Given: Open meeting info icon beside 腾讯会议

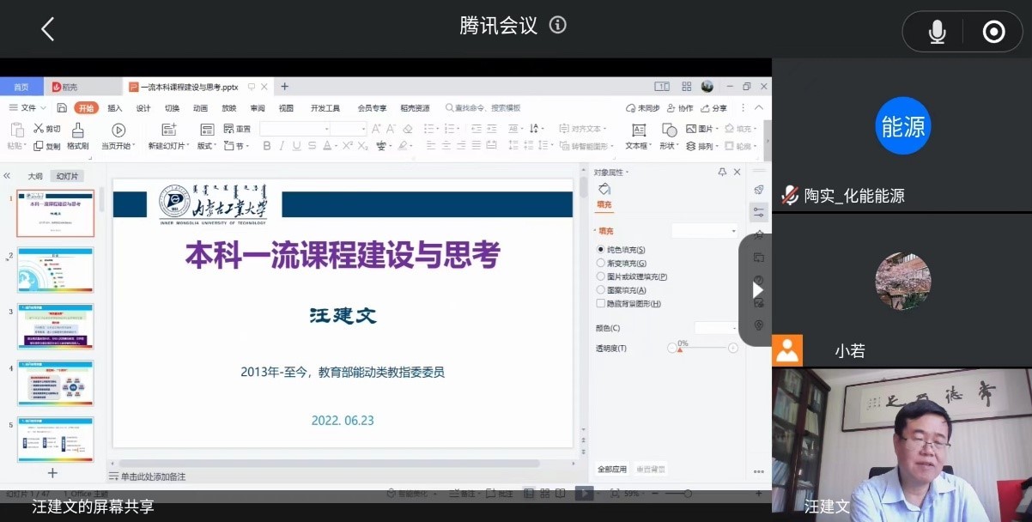Looking at the screenshot, I should point(558,25).
